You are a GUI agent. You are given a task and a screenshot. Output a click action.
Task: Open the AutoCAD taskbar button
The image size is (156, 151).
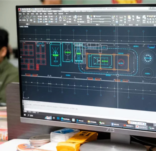click(141, 127)
